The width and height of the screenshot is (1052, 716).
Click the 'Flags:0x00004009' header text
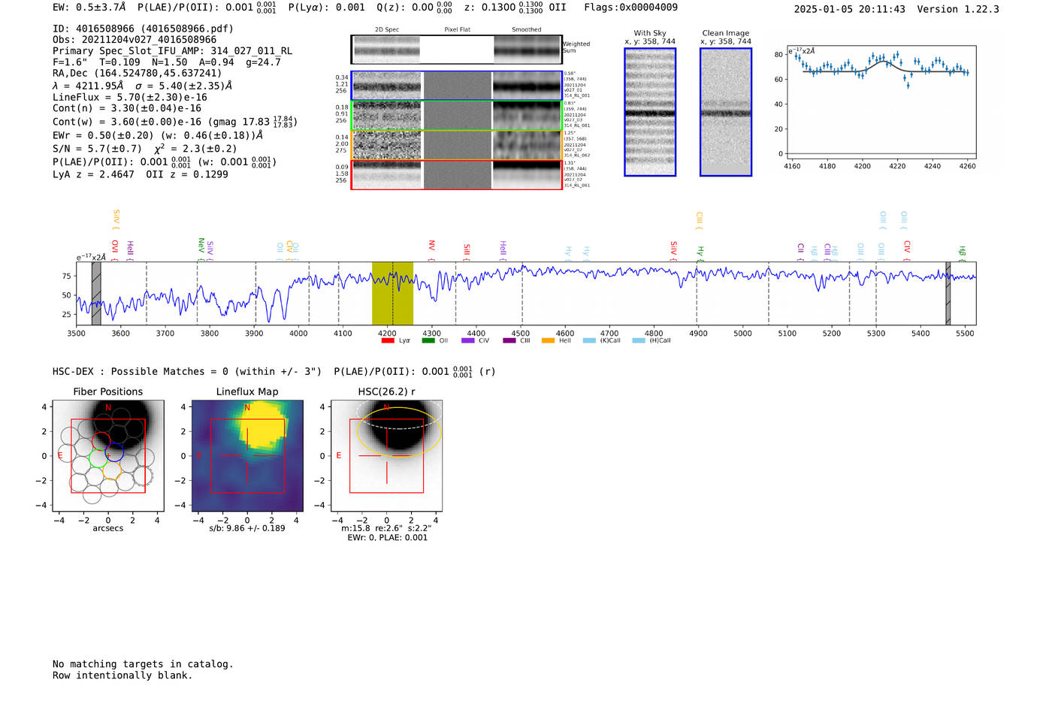tap(631, 8)
